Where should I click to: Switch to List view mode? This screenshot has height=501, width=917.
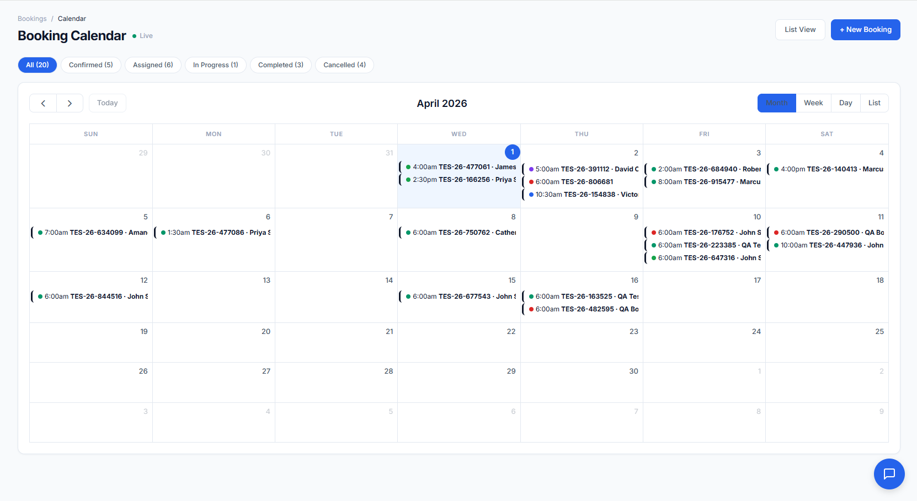pos(875,103)
